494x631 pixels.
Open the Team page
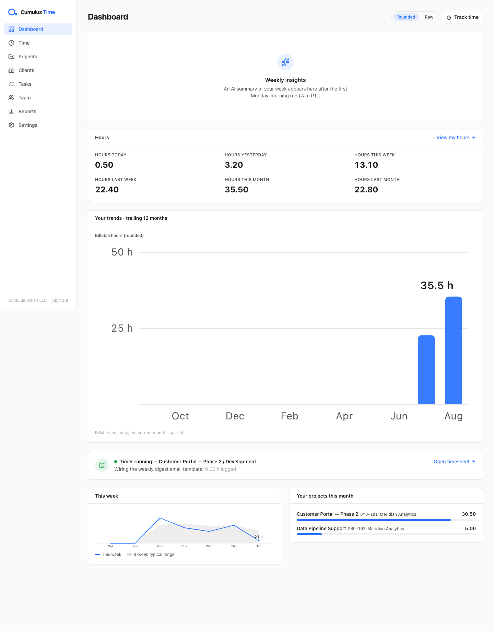[38, 98]
